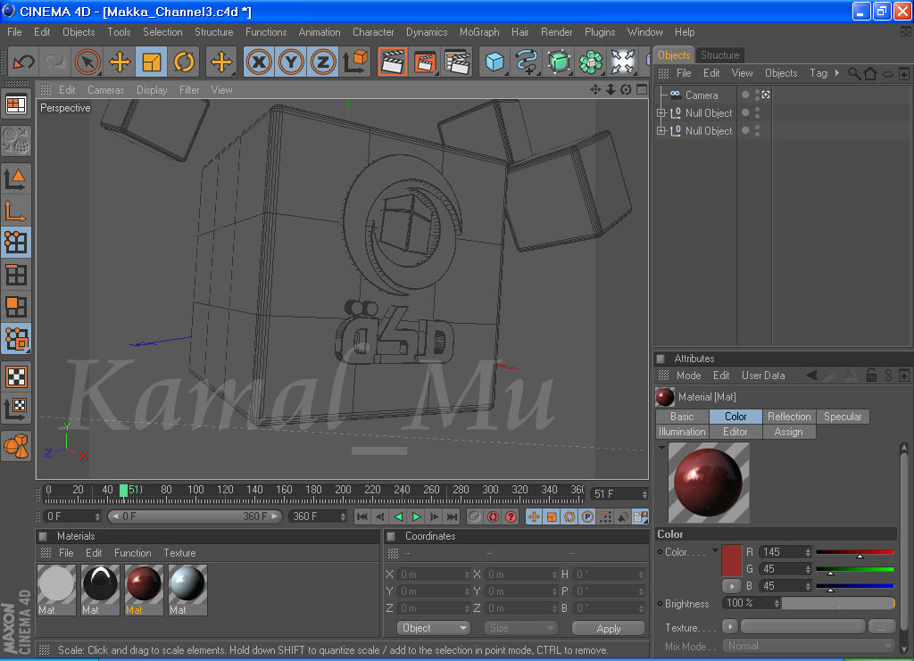Open the Plugins menu

600,32
